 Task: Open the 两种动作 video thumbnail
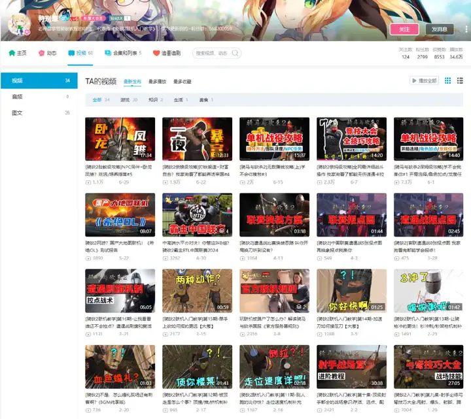coord(198,291)
